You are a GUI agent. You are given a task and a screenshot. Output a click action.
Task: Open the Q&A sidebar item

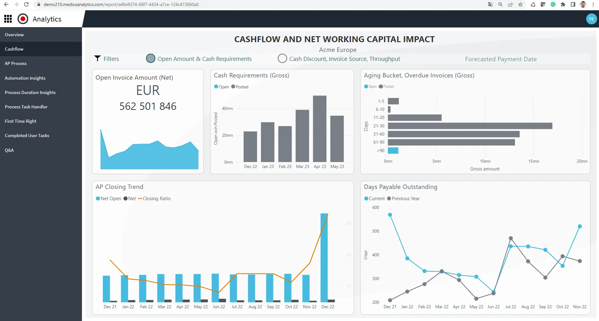pos(41,150)
